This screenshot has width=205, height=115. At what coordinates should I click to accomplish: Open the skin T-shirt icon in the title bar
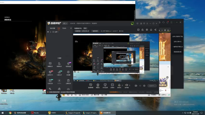click(x=144, y=24)
